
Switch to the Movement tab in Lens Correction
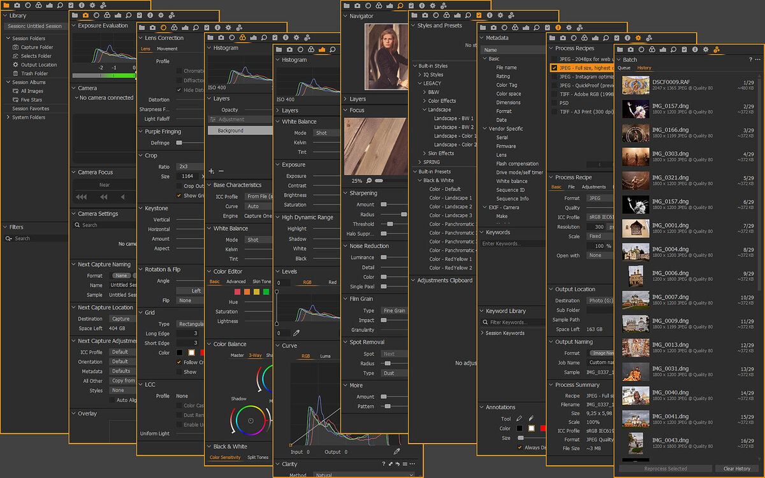167,49
